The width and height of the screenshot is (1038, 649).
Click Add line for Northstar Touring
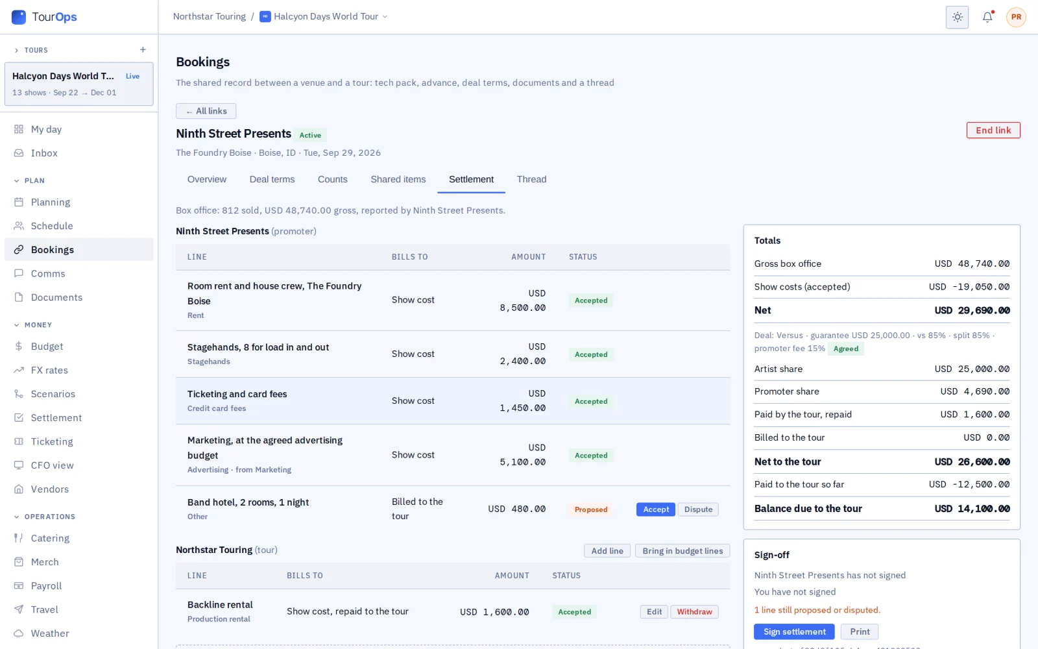coord(607,551)
